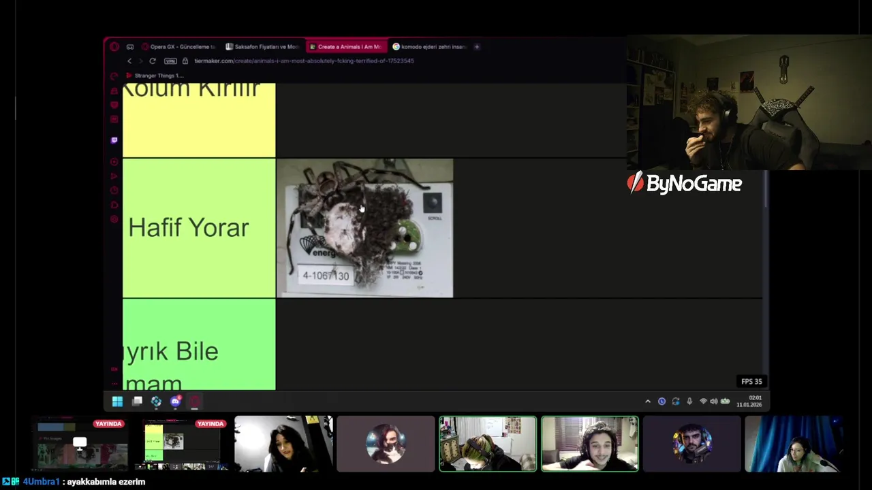Toggle the VPN badge
Screen dimensions: 872x490
click(170, 61)
